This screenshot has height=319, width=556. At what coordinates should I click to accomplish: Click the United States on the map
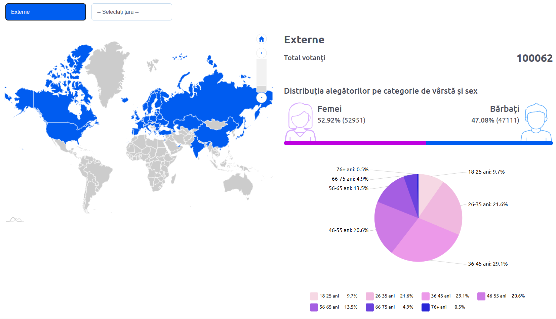pos(64,131)
